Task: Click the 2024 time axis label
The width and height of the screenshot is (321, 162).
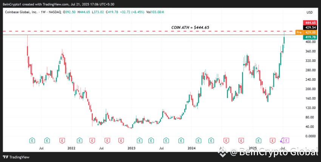Action: [192, 148]
